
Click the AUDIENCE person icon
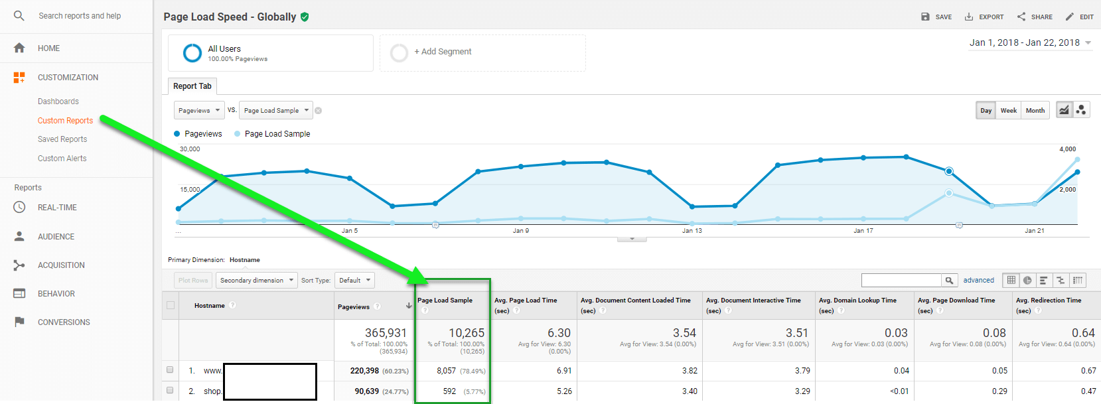pyautogui.click(x=19, y=236)
